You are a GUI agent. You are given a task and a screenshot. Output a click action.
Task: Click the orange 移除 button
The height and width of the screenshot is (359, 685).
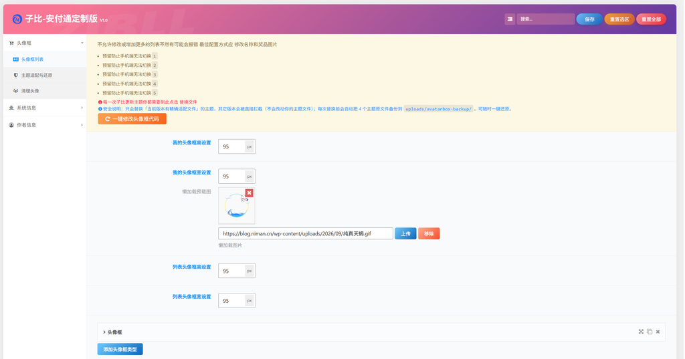(429, 234)
